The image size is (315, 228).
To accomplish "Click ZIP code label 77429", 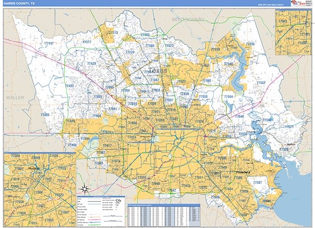I will [91, 63].
